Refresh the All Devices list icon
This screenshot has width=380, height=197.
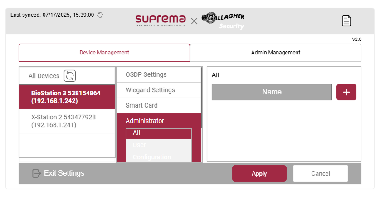pos(70,76)
